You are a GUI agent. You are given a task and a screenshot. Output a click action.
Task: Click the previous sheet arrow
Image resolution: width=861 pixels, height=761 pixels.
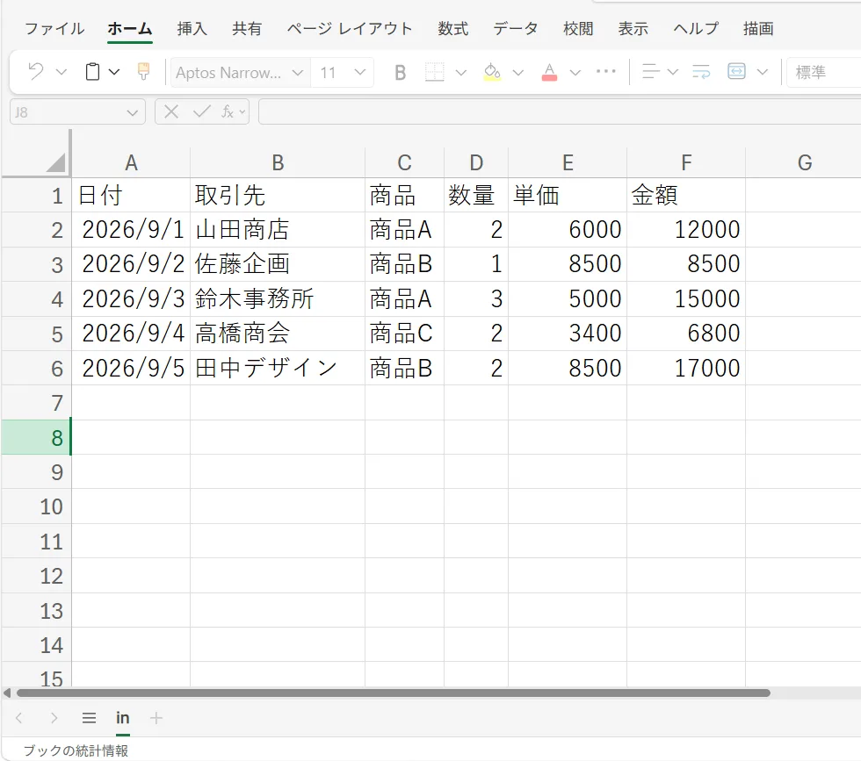(19, 718)
